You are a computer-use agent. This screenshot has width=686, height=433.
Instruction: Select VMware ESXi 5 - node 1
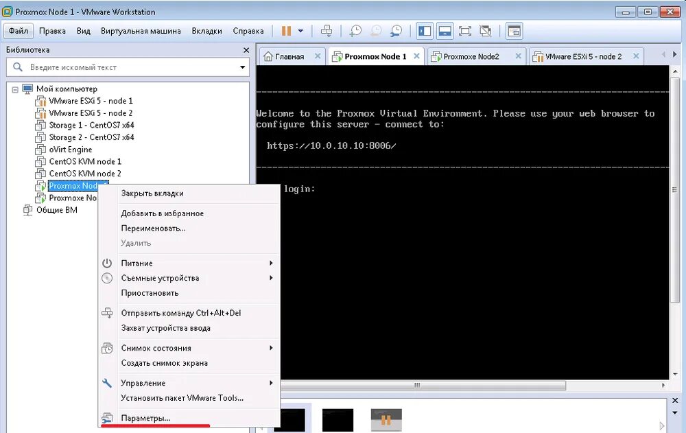(x=91, y=101)
